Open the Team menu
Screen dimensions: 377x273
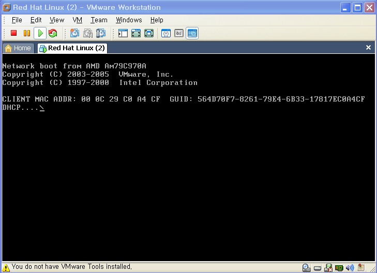[x=99, y=20]
